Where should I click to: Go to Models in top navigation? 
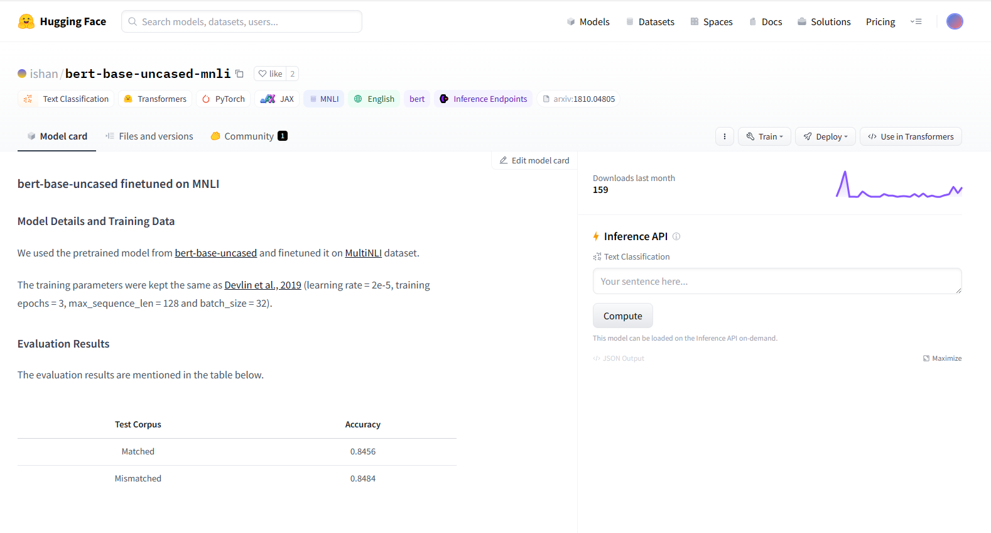[588, 21]
